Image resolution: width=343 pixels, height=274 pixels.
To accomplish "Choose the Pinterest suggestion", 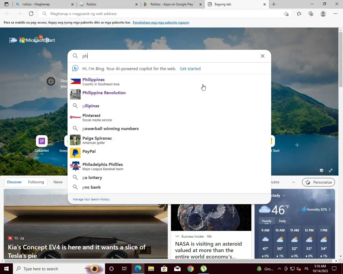I will pos(169,117).
